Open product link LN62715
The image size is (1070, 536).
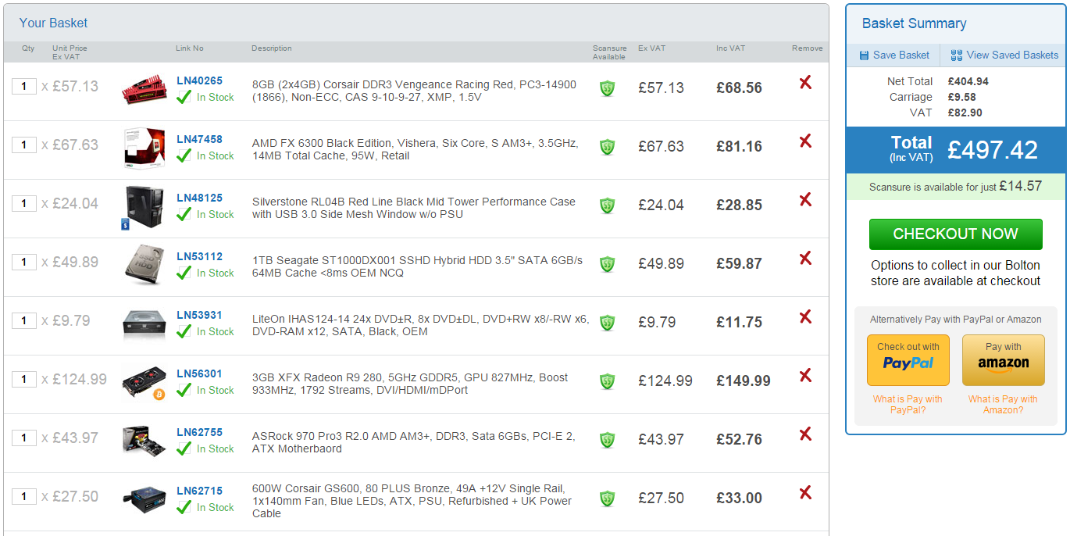point(199,491)
